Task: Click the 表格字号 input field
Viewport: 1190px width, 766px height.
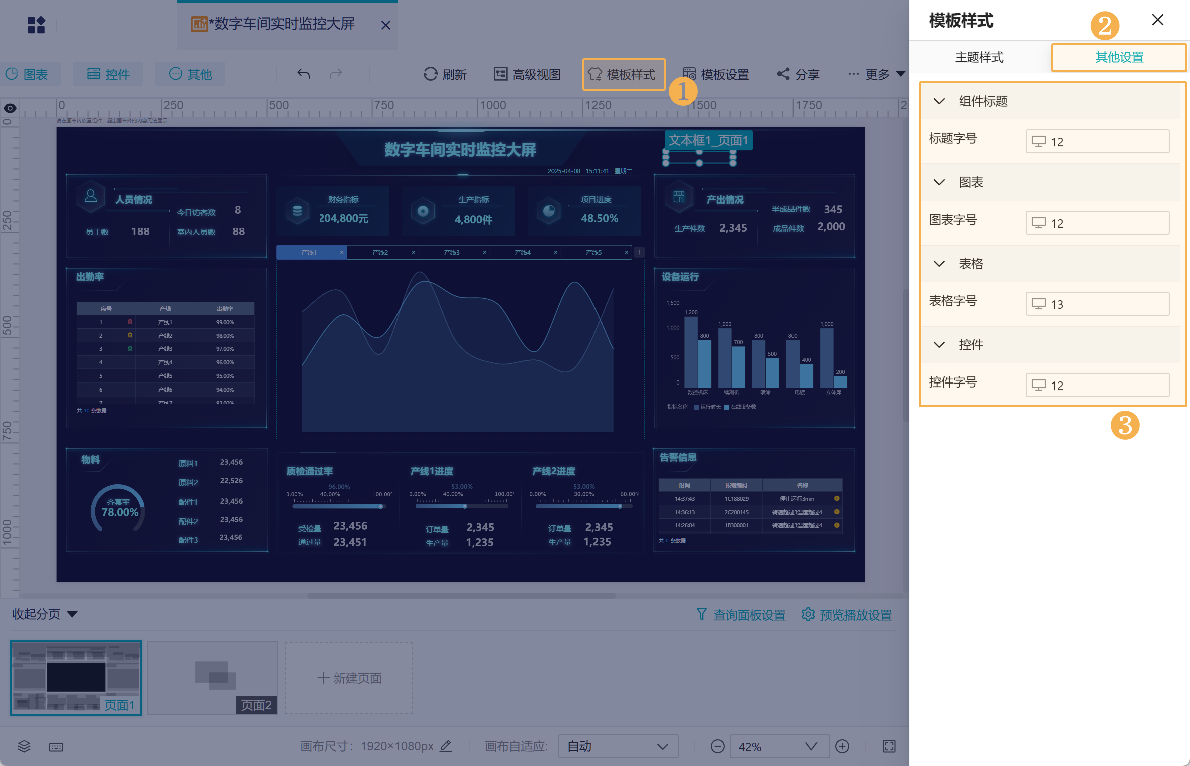Action: click(x=1097, y=304)
